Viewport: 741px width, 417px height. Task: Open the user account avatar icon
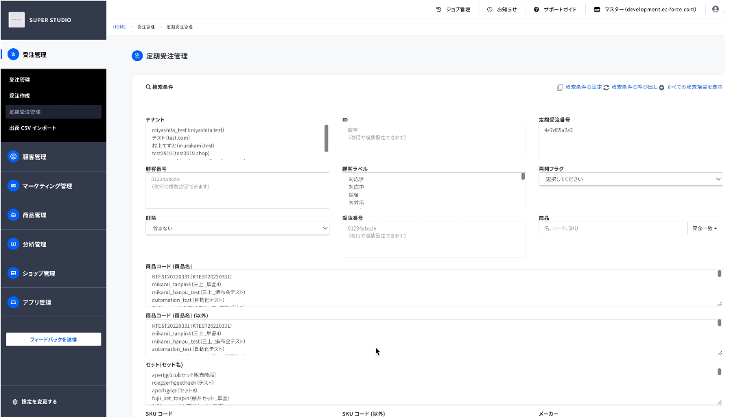716,9
